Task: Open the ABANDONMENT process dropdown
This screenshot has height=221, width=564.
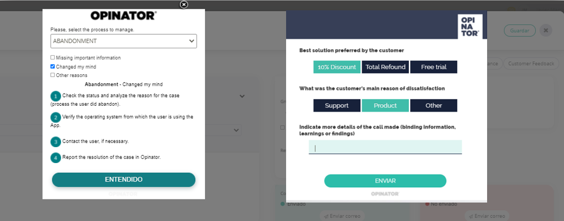Action: click(x=124, y=41)
